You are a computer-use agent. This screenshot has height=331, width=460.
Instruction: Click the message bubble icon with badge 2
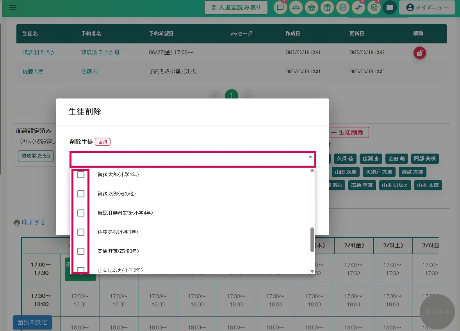[280, 7]
